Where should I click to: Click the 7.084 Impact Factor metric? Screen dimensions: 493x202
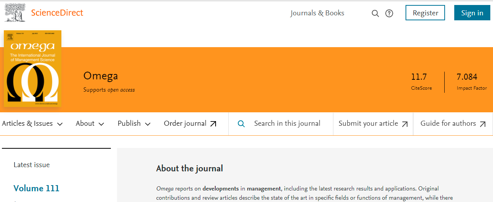point(467,77)
